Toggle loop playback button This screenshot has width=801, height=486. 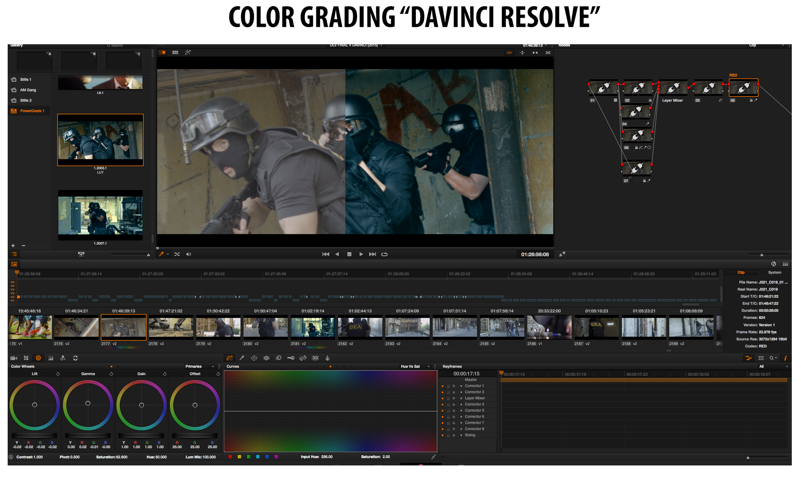click(x=384, y=255)
